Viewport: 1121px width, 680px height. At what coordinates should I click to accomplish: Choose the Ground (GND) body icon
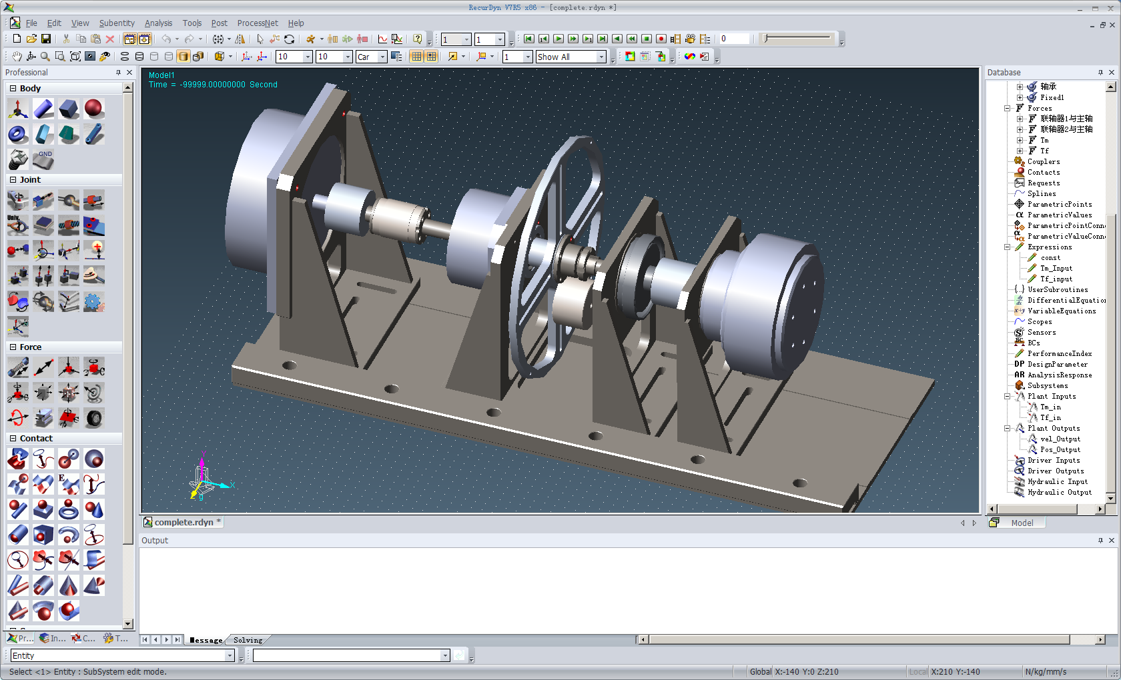pyautogui.click(x=44, y=159)
